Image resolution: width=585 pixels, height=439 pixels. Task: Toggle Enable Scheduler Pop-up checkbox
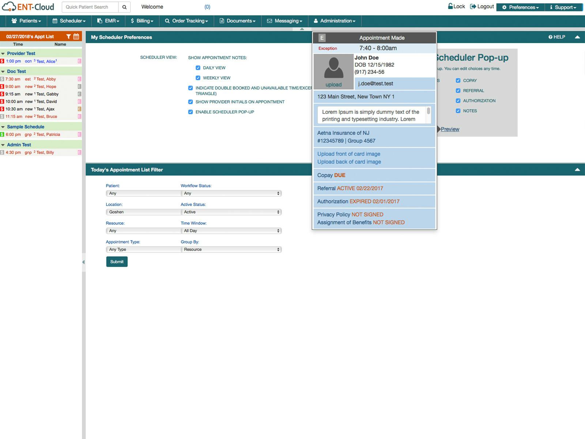(x=190, y=112)
